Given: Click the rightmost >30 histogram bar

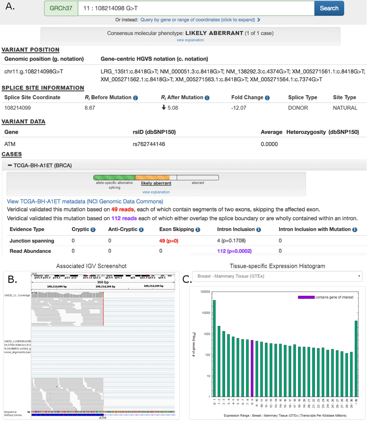Looking at the screenshot, I should click(356, 359).
